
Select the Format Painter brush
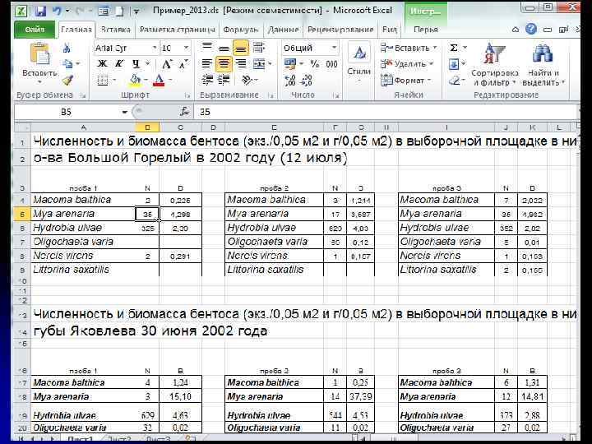pyautogui.click(x=67, y=80)
